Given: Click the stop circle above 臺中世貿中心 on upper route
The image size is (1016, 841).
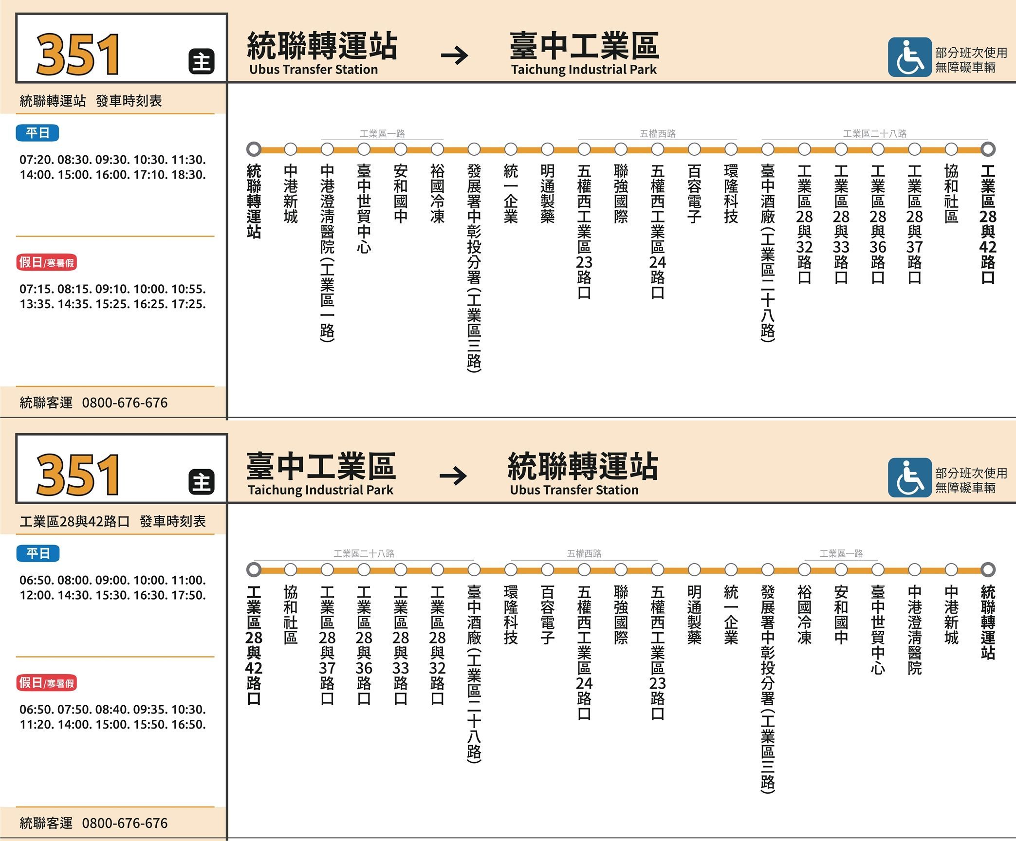Looking at the screenshot, I should [x=364, y=149].
